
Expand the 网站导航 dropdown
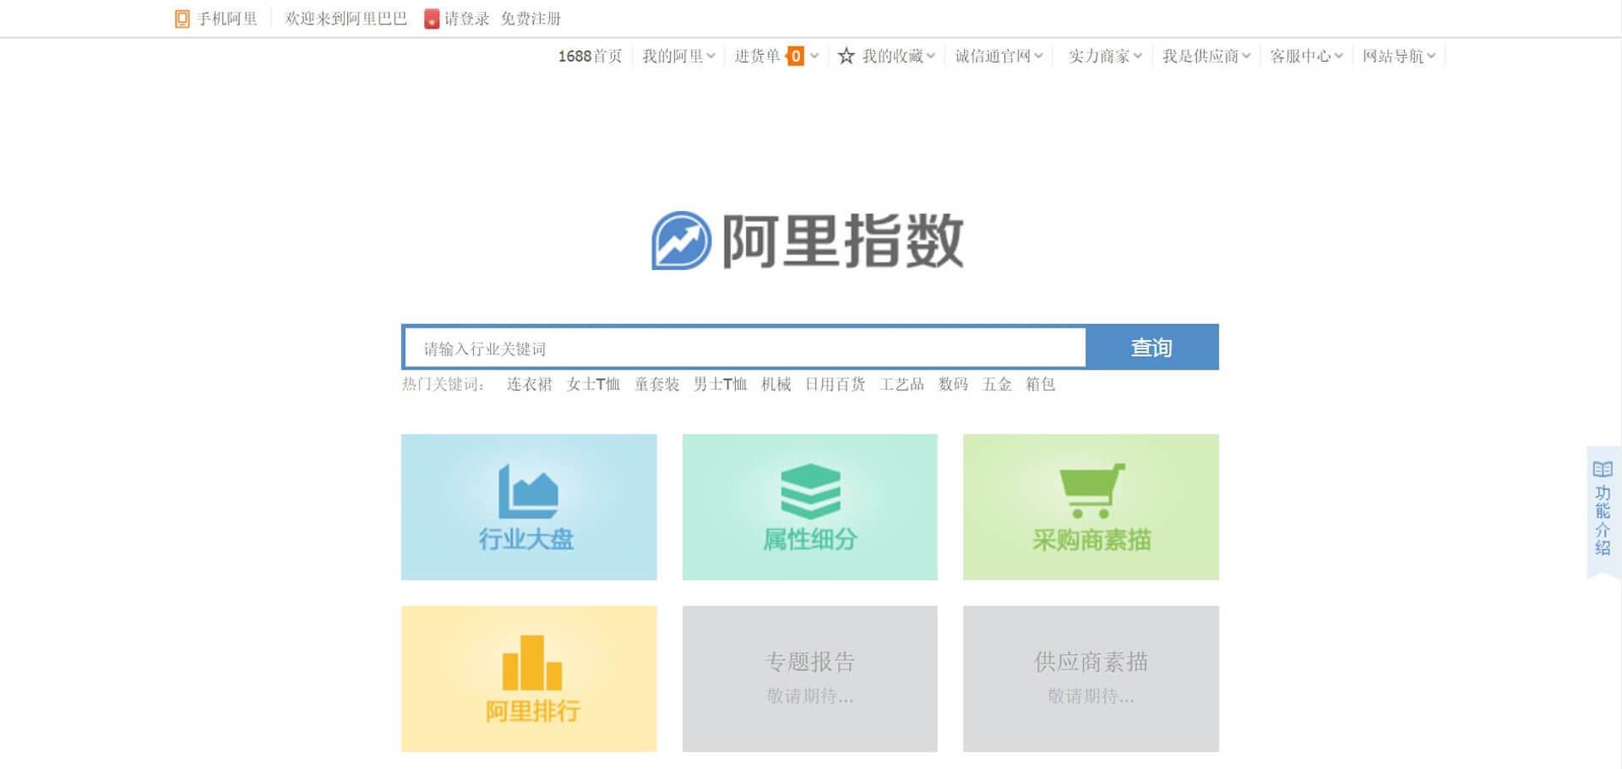[1398, 56]
